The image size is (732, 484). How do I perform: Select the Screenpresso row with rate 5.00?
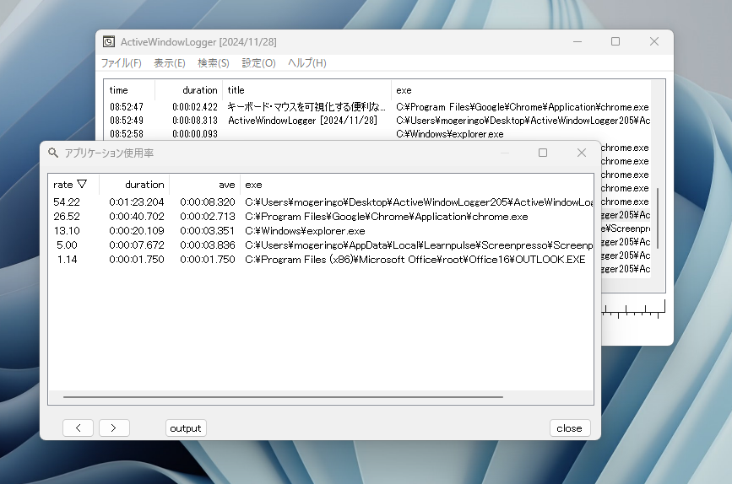click(x=321, y=245)
